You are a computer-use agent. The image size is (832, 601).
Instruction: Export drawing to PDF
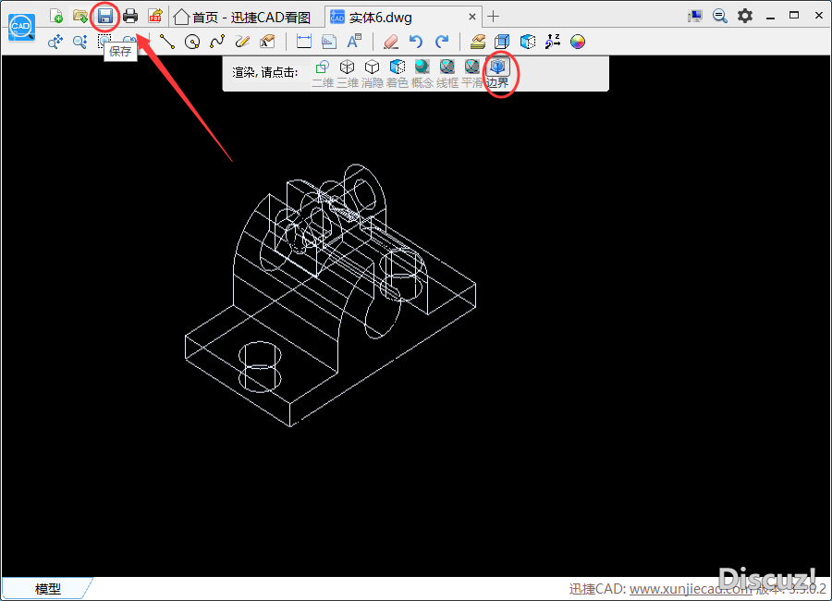click(x=155, y=16)
